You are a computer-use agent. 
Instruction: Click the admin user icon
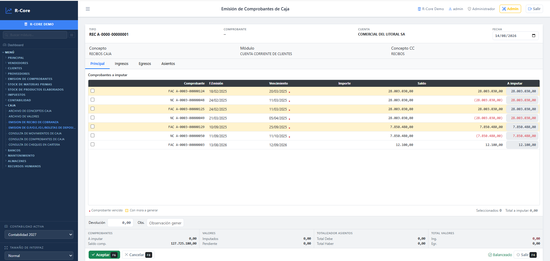(x=450, y=9)
